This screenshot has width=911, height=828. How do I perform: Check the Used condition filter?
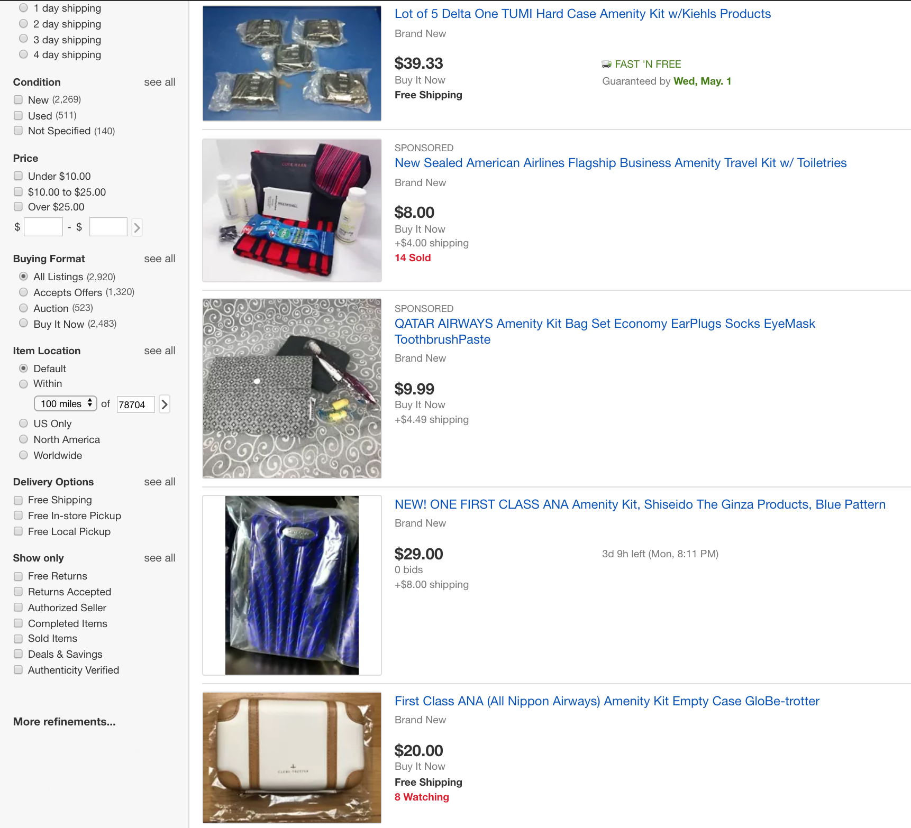(x=18, y=115)
